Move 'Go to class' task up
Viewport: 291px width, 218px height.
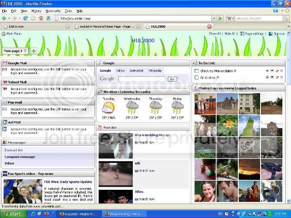(x=267, y=77)
